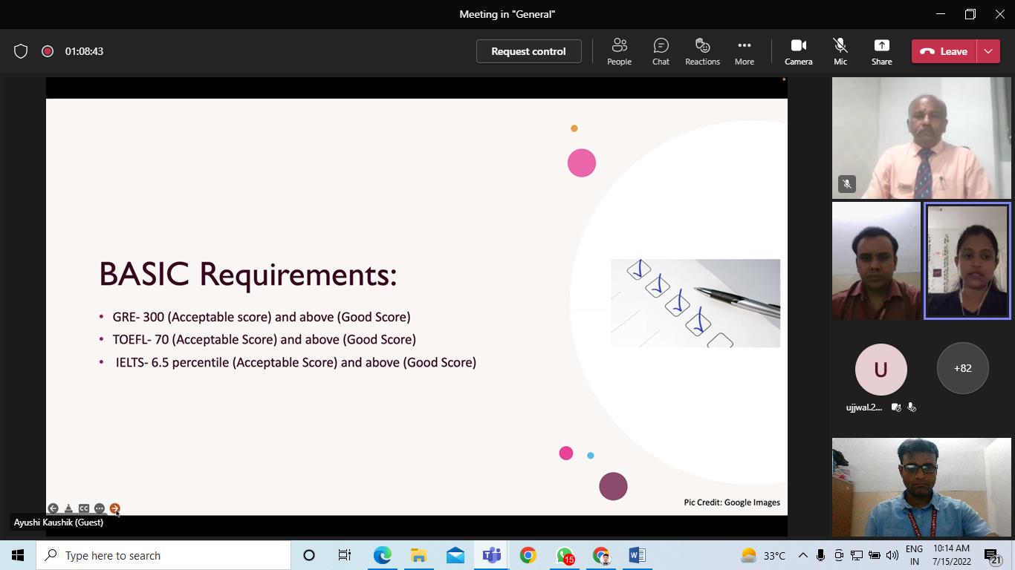Unmute the Mic
This screenshot has width=1015, height=570.
[840, 51]
